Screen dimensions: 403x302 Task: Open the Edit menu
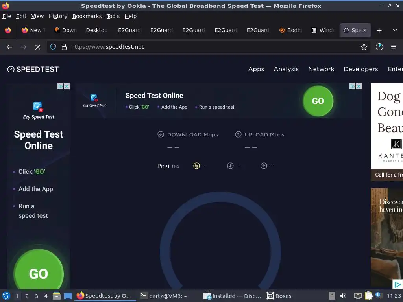coord(21,16)
